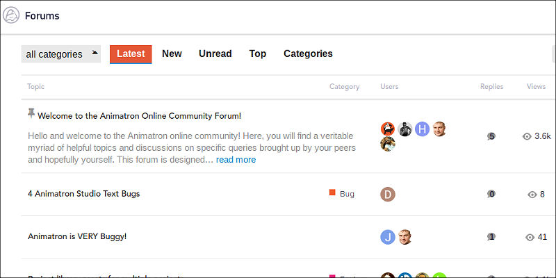Switch to the New tab
The height and width of the screenshot is (278, 556).
coord(172,54)
